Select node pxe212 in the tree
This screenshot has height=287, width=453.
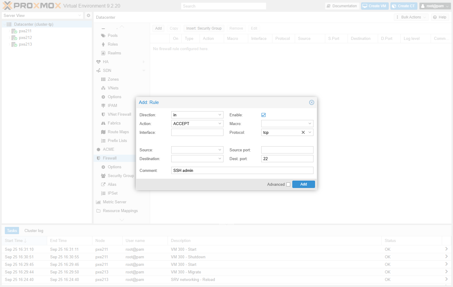pyautogui.click(x=25, y=38)
